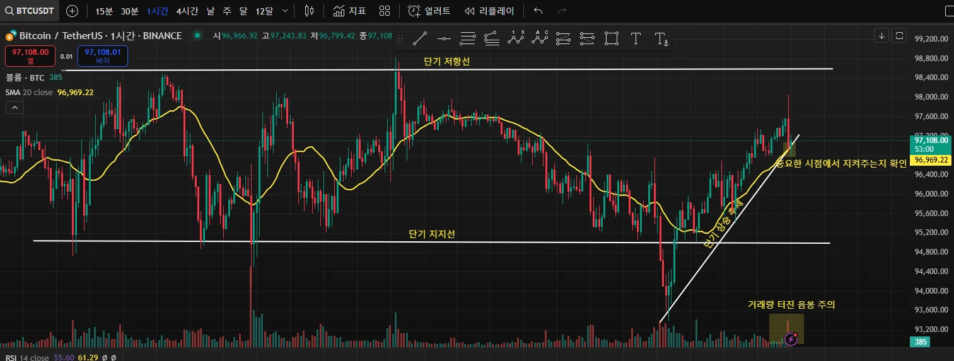Select the anchored text tool

661,40
